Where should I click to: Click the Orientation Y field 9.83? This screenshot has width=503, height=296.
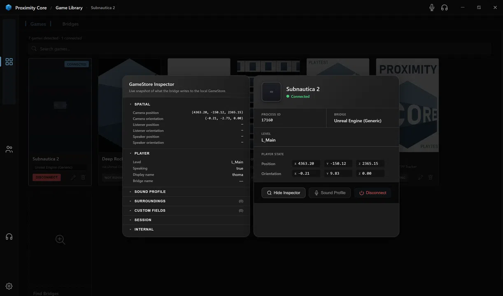(x=338, y=173)
